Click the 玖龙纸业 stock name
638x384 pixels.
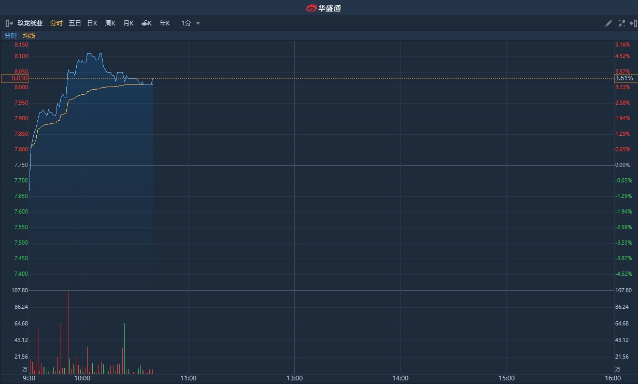coord(30,23)
